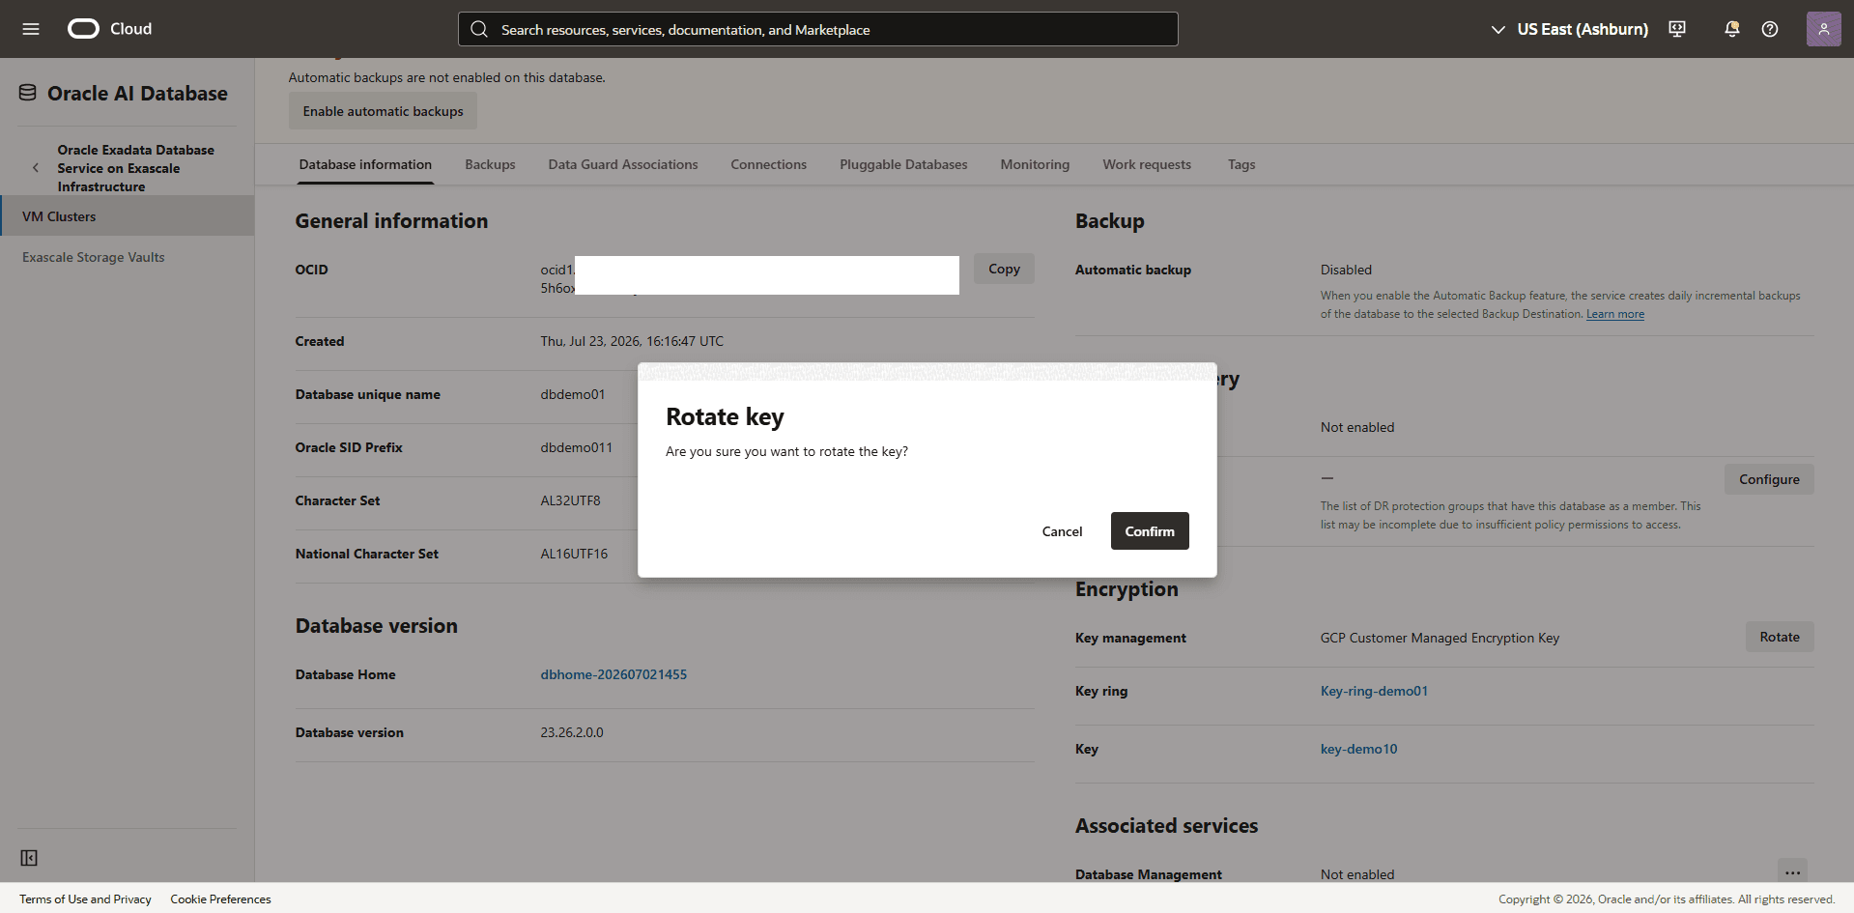Screen dimensions: 1854x913
Task: Open Terms of Use and Privacy
Action: click(x=85, y=899)
